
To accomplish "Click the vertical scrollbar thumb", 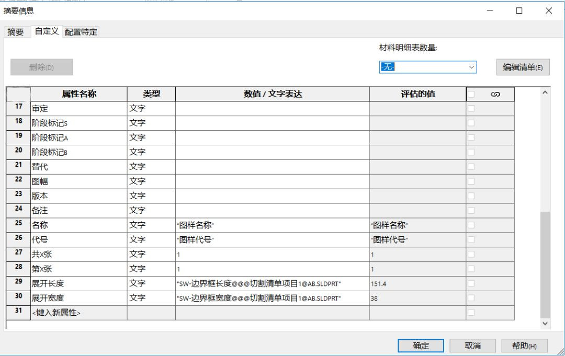I will click(x=545, y=264).
